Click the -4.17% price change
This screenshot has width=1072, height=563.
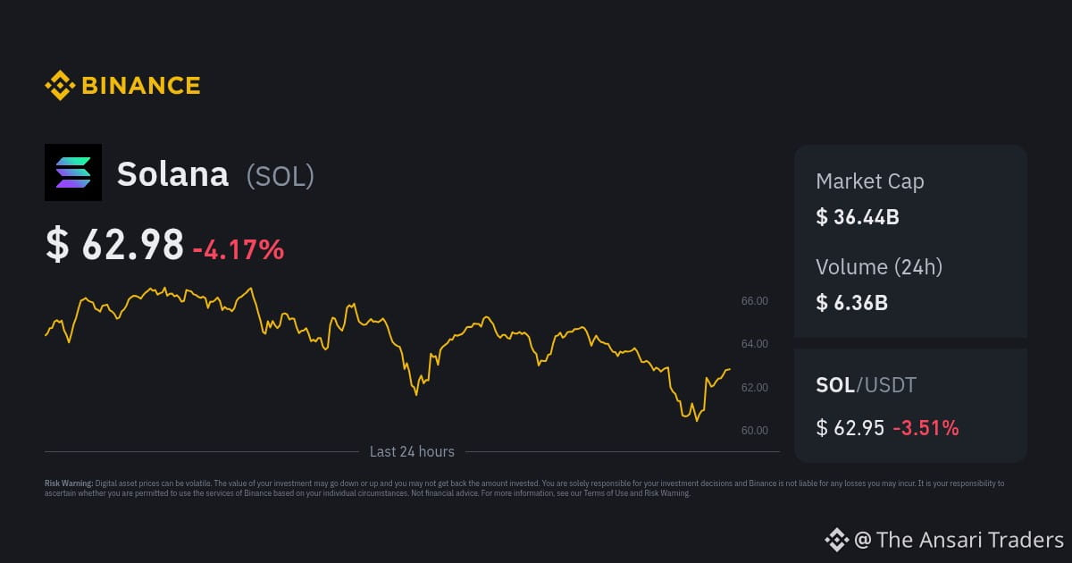click(x=239, y=249)
